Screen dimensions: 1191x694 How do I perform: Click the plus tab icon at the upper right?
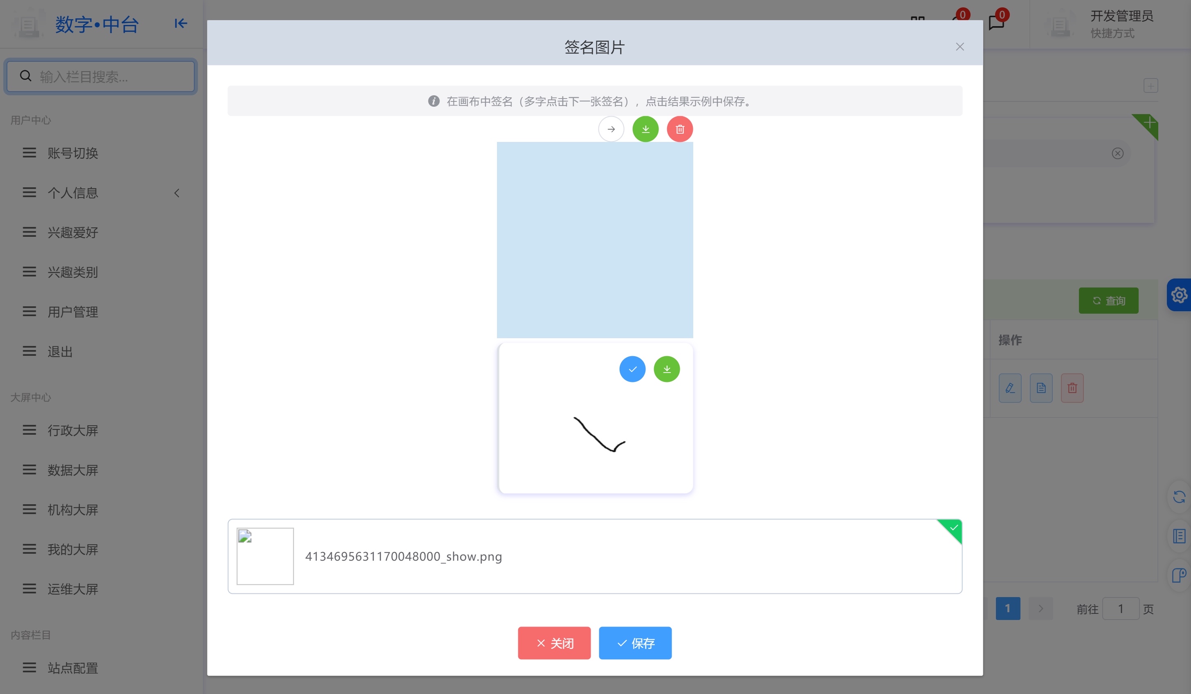(x=1151, y=85)
